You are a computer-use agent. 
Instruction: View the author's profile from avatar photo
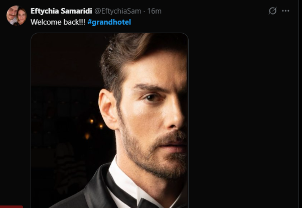16,16
